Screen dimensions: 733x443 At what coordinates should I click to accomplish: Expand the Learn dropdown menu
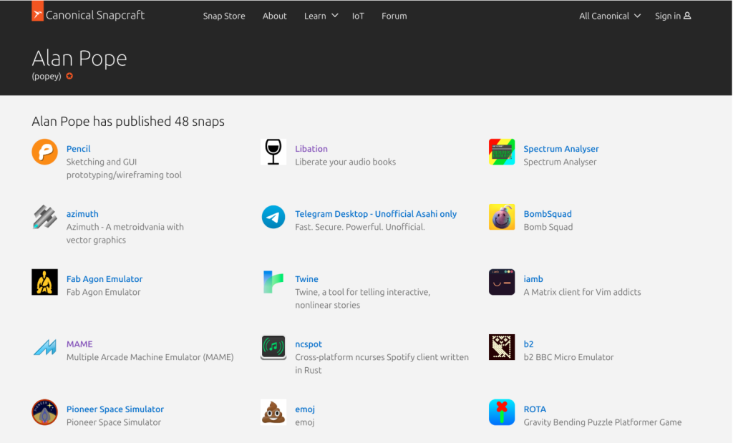[x=321, y=16]
